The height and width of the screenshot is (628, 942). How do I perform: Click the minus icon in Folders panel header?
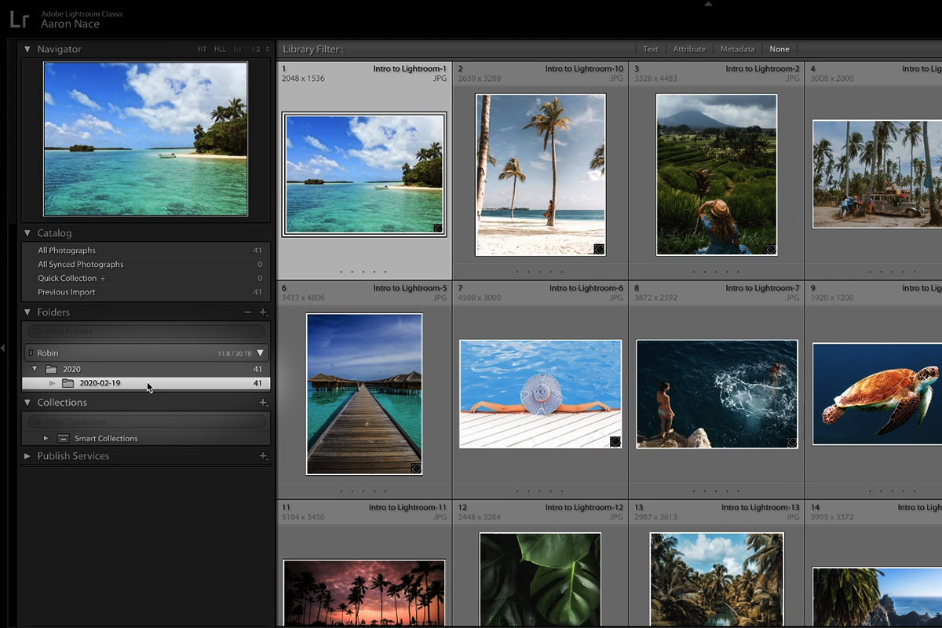click(x=247, y=312)
